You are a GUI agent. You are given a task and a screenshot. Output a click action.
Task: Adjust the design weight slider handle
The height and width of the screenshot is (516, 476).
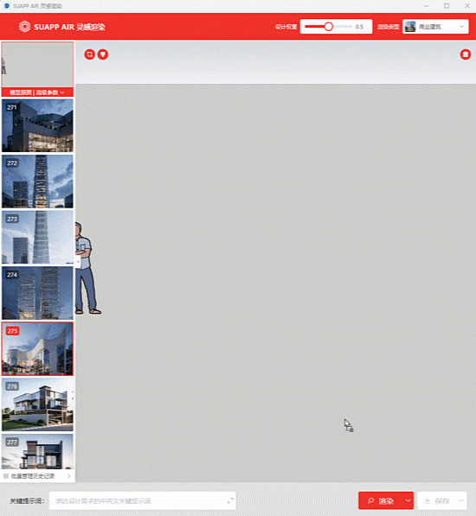click(328, 27)
